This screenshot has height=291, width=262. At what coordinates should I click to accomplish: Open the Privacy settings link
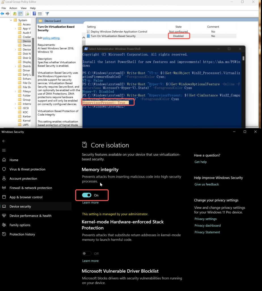pyautogui.click(x=206, y=219)
